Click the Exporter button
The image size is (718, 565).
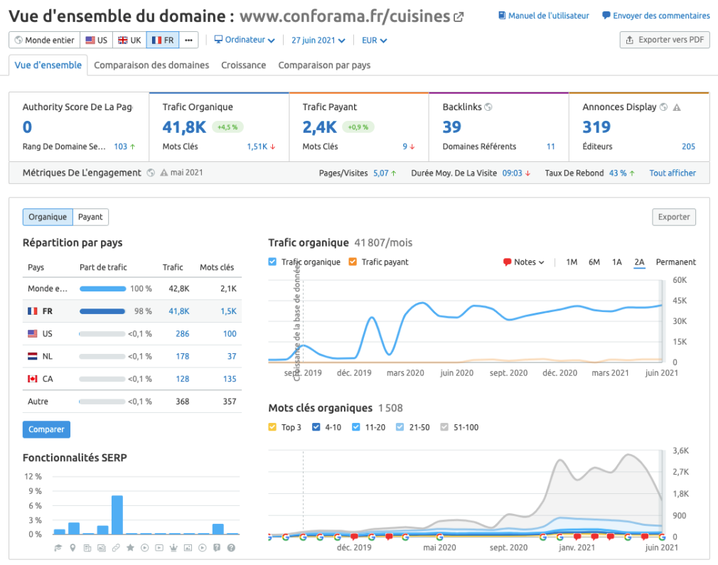pyautogui.click(x=674, y=217)
